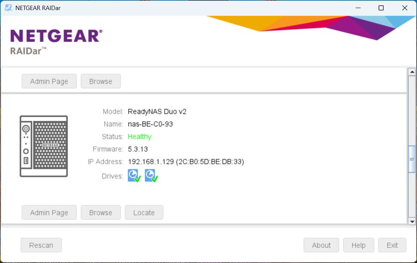Click the scrollbar down arrow
This screenshot has width=417, height=263.
[412, 221]
